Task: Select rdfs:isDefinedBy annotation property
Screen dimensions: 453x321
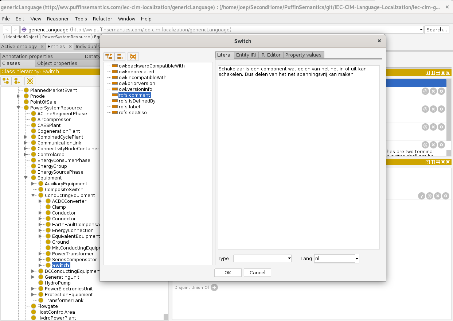Action: (x=137, y=101)
